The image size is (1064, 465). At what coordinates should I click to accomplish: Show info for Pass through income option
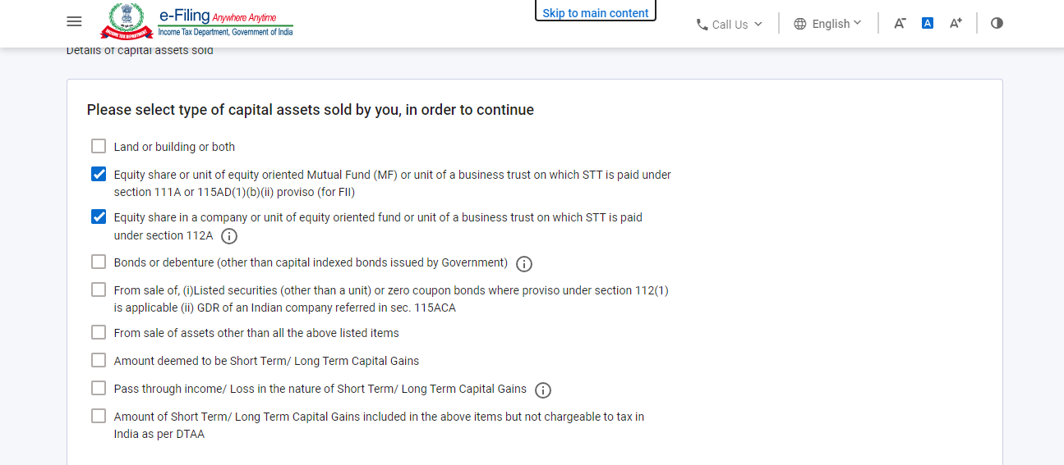[543, 390]
